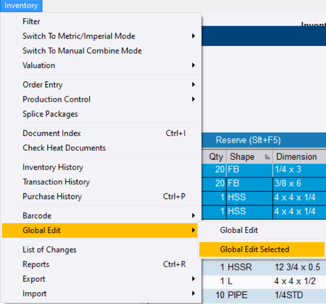Expand the Barcode submenu

point(37,216)
